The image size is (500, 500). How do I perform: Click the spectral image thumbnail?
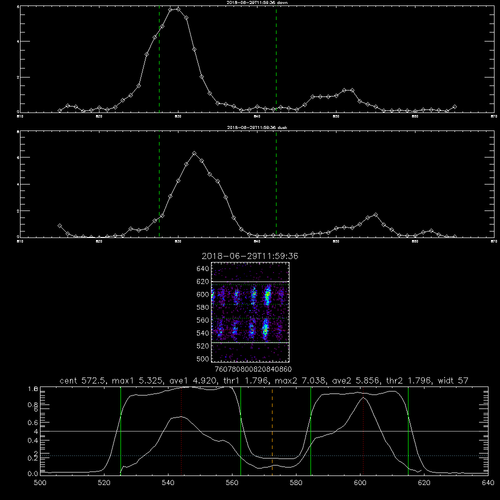(x=250, y=312)
